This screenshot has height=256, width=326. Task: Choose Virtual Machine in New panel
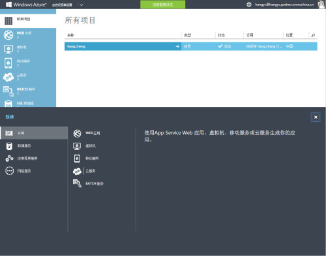(x=91, y=146)
